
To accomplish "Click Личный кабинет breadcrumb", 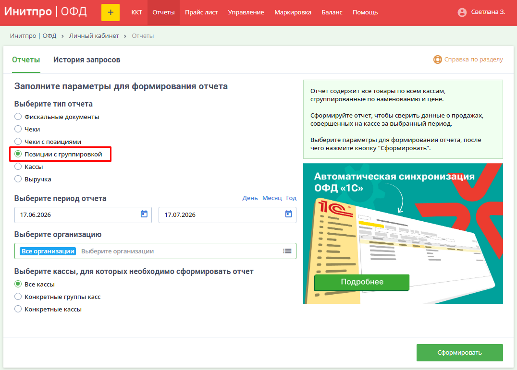I will click(x=94, y=36).
